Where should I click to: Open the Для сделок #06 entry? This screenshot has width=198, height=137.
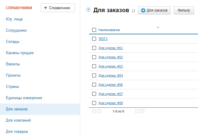point(110,85)
